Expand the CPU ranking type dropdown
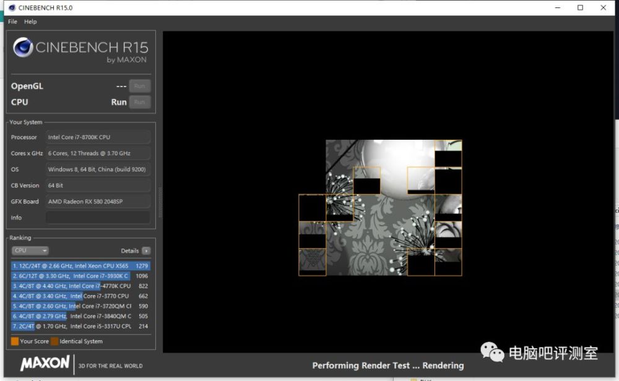This screenshot has height=381, width=619. pos(30,250)
